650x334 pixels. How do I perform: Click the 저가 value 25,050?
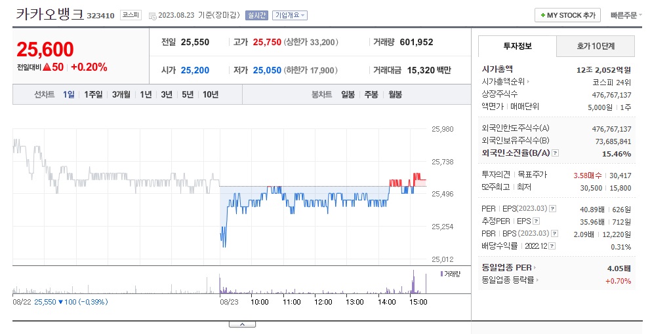(x=267, y=70)
